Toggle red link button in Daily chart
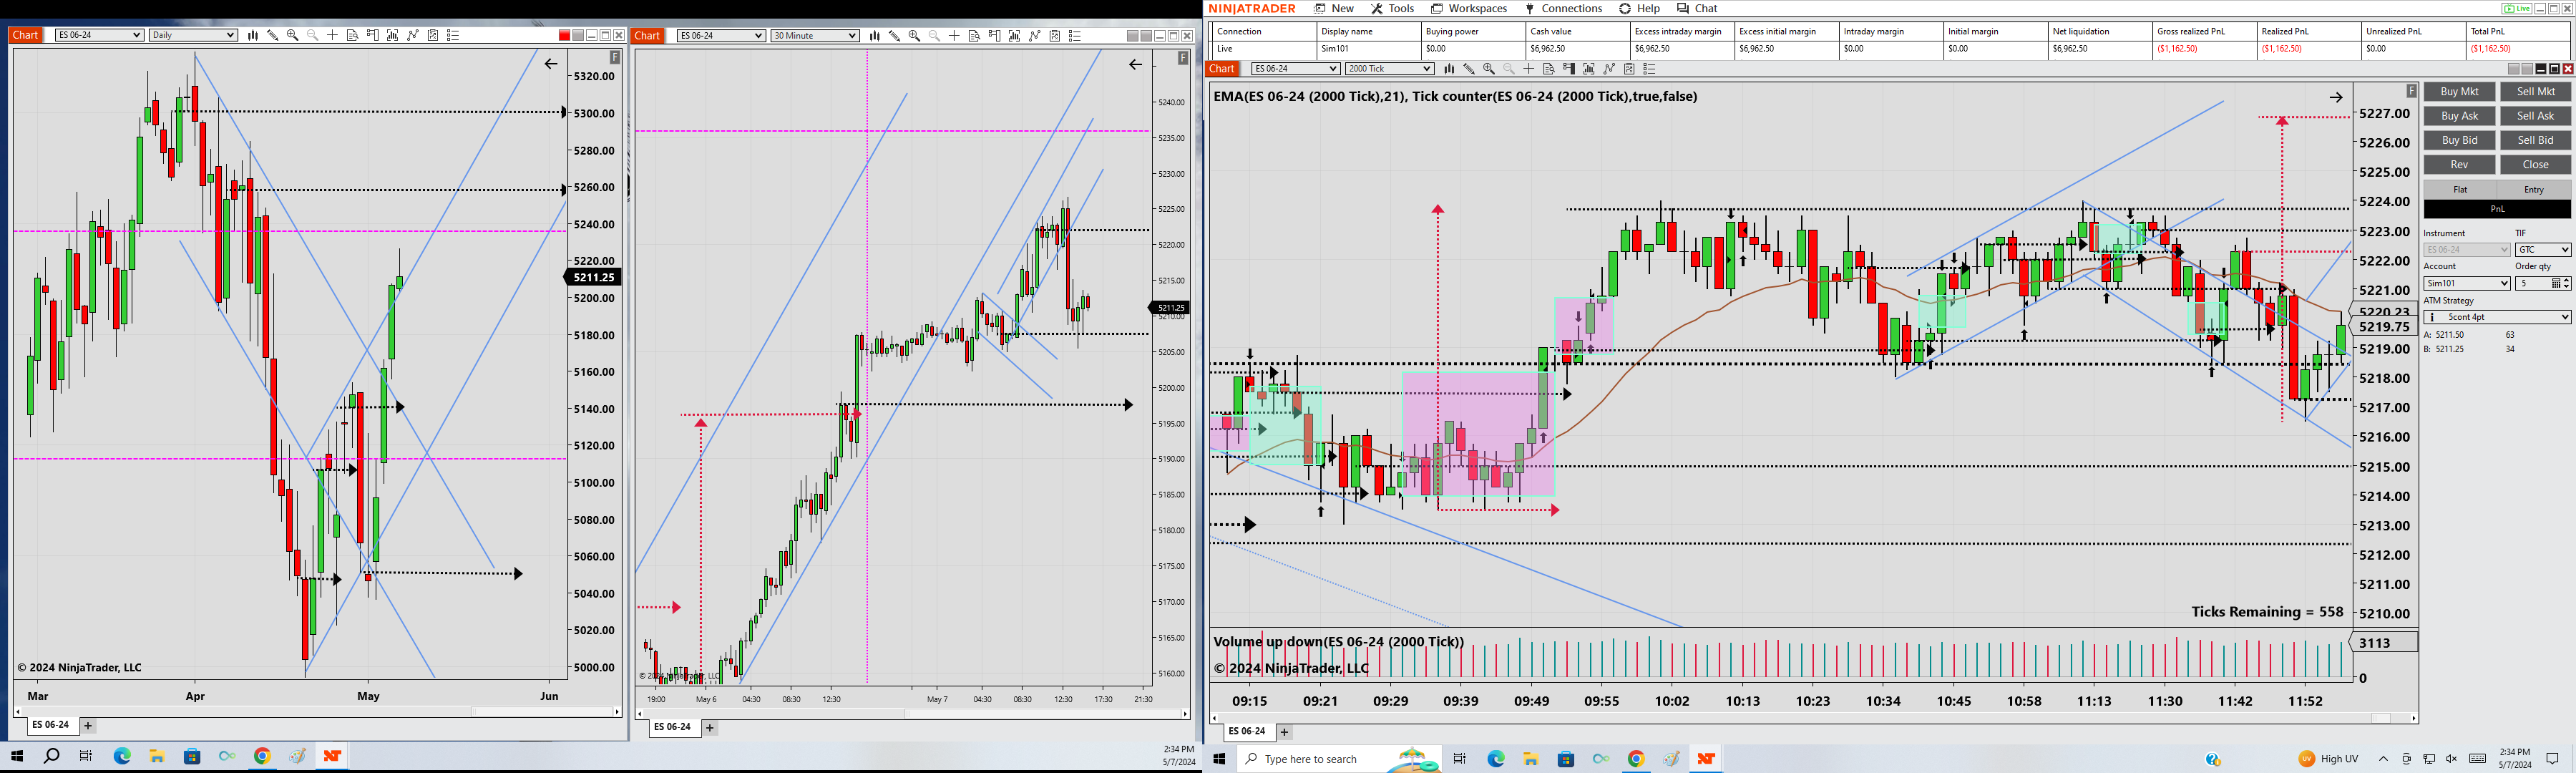Image resolution: width=2576 pixels, height=773 pixels. [564, 35]
